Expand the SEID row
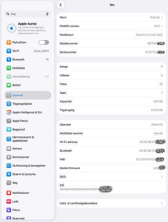168x222 pixels. click(x=111, y=177)
